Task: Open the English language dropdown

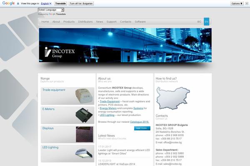Action: pos(46,3)
